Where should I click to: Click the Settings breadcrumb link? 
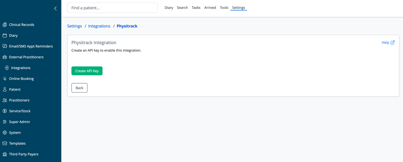[x=75, y=26]
